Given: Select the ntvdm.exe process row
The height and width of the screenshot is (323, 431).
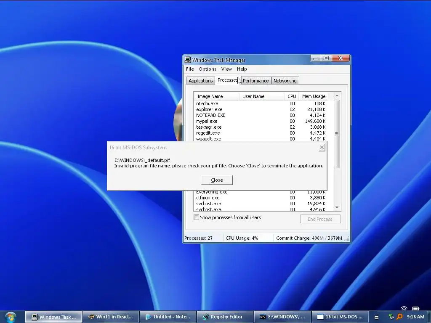Looking at the screenshot, I should [261, 103].
